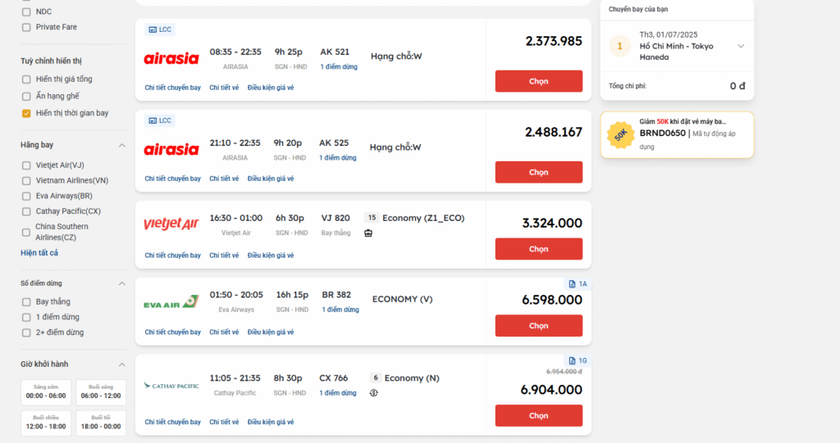Click the dollar refund icon on Cathay flight

[x=373, y=393]
